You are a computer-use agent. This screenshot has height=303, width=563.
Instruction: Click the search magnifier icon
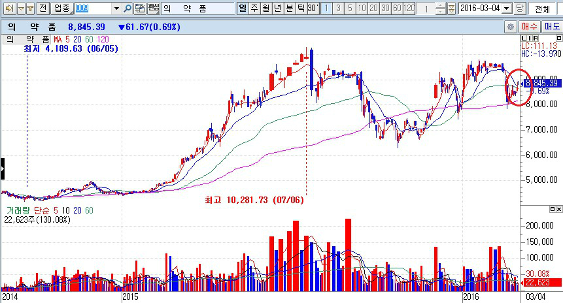coord(128,8)
